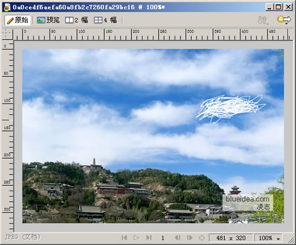Advance to the next frame

pyautogui.click(x=189, y=238)
